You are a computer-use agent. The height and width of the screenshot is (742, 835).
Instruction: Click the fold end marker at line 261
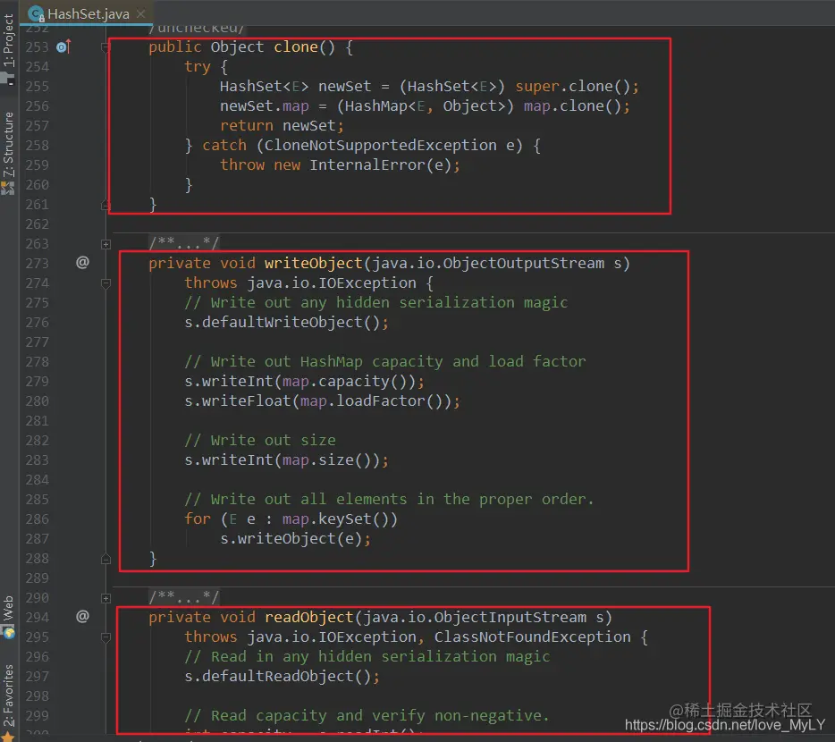click(x=105, y=205)
